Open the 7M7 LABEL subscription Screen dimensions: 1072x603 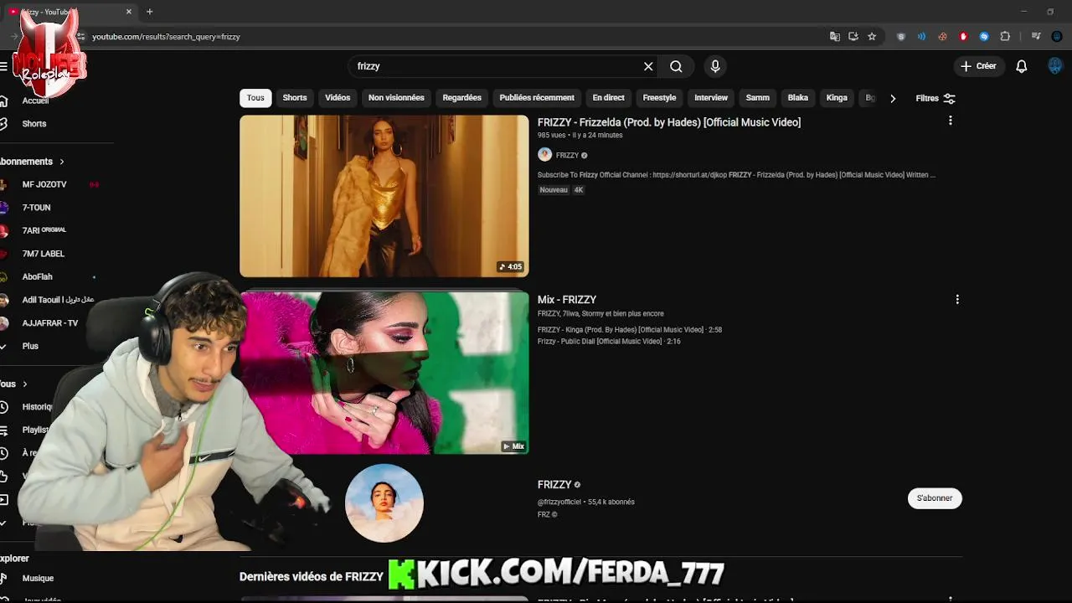(x=44, y=254)
